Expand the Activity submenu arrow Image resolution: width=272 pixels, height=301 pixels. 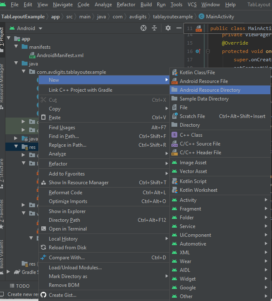[x=266, y=200]
